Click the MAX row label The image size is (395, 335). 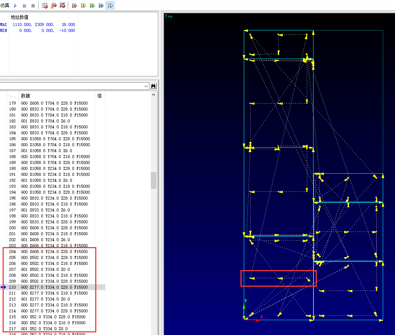click(4, 24)
